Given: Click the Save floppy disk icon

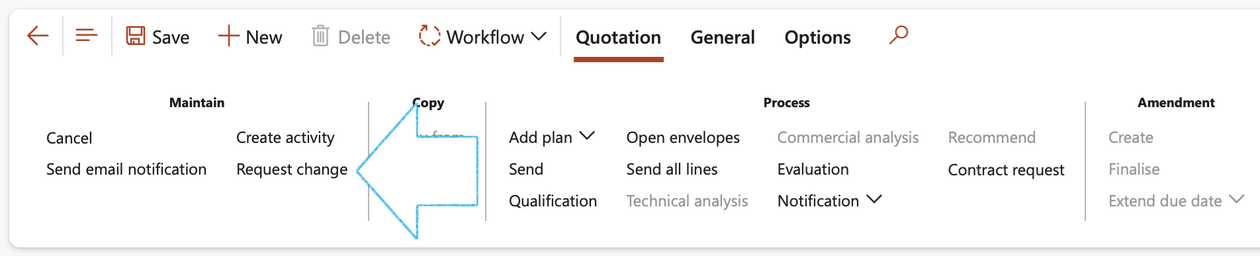Looking at the screenshot, I should (x=135, y=36).
